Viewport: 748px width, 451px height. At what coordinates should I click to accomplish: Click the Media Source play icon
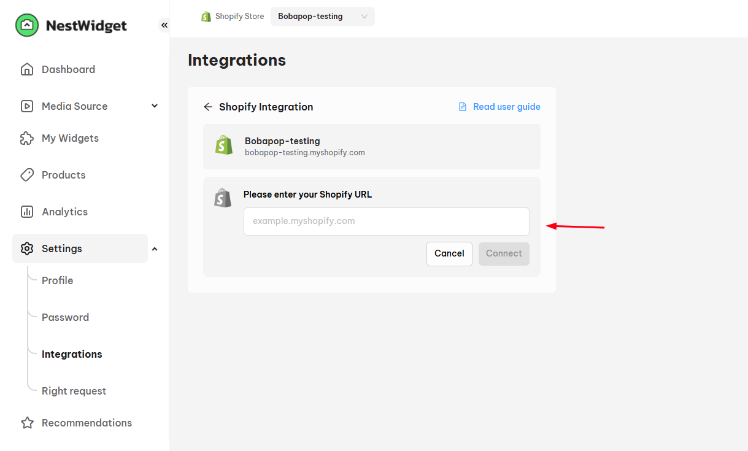[27, 106]
